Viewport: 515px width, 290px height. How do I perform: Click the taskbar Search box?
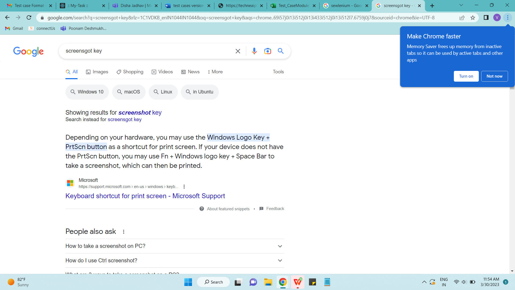coord(214,282)
